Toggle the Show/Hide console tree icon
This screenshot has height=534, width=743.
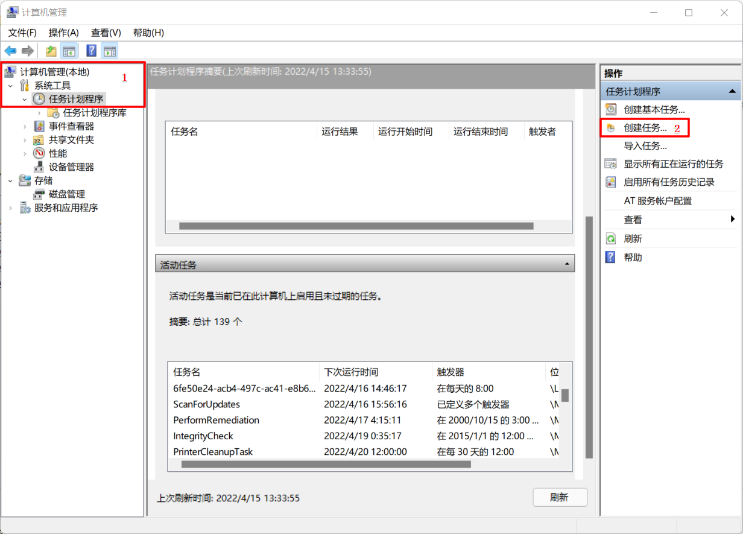click(69, 51)
